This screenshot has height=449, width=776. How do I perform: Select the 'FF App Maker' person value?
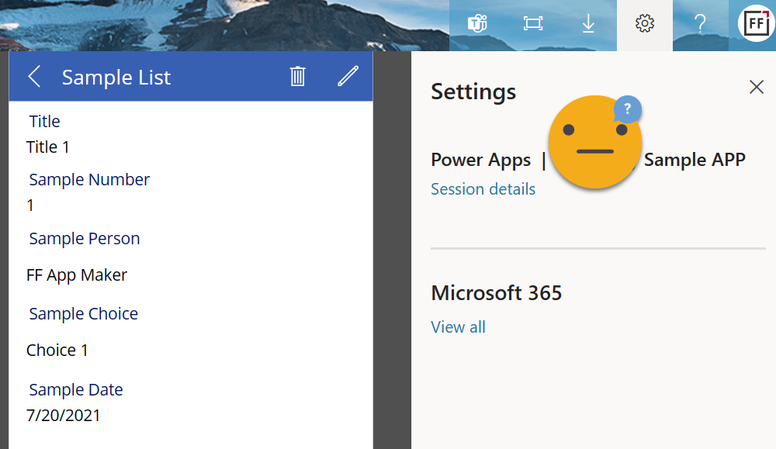pos(77,275)
